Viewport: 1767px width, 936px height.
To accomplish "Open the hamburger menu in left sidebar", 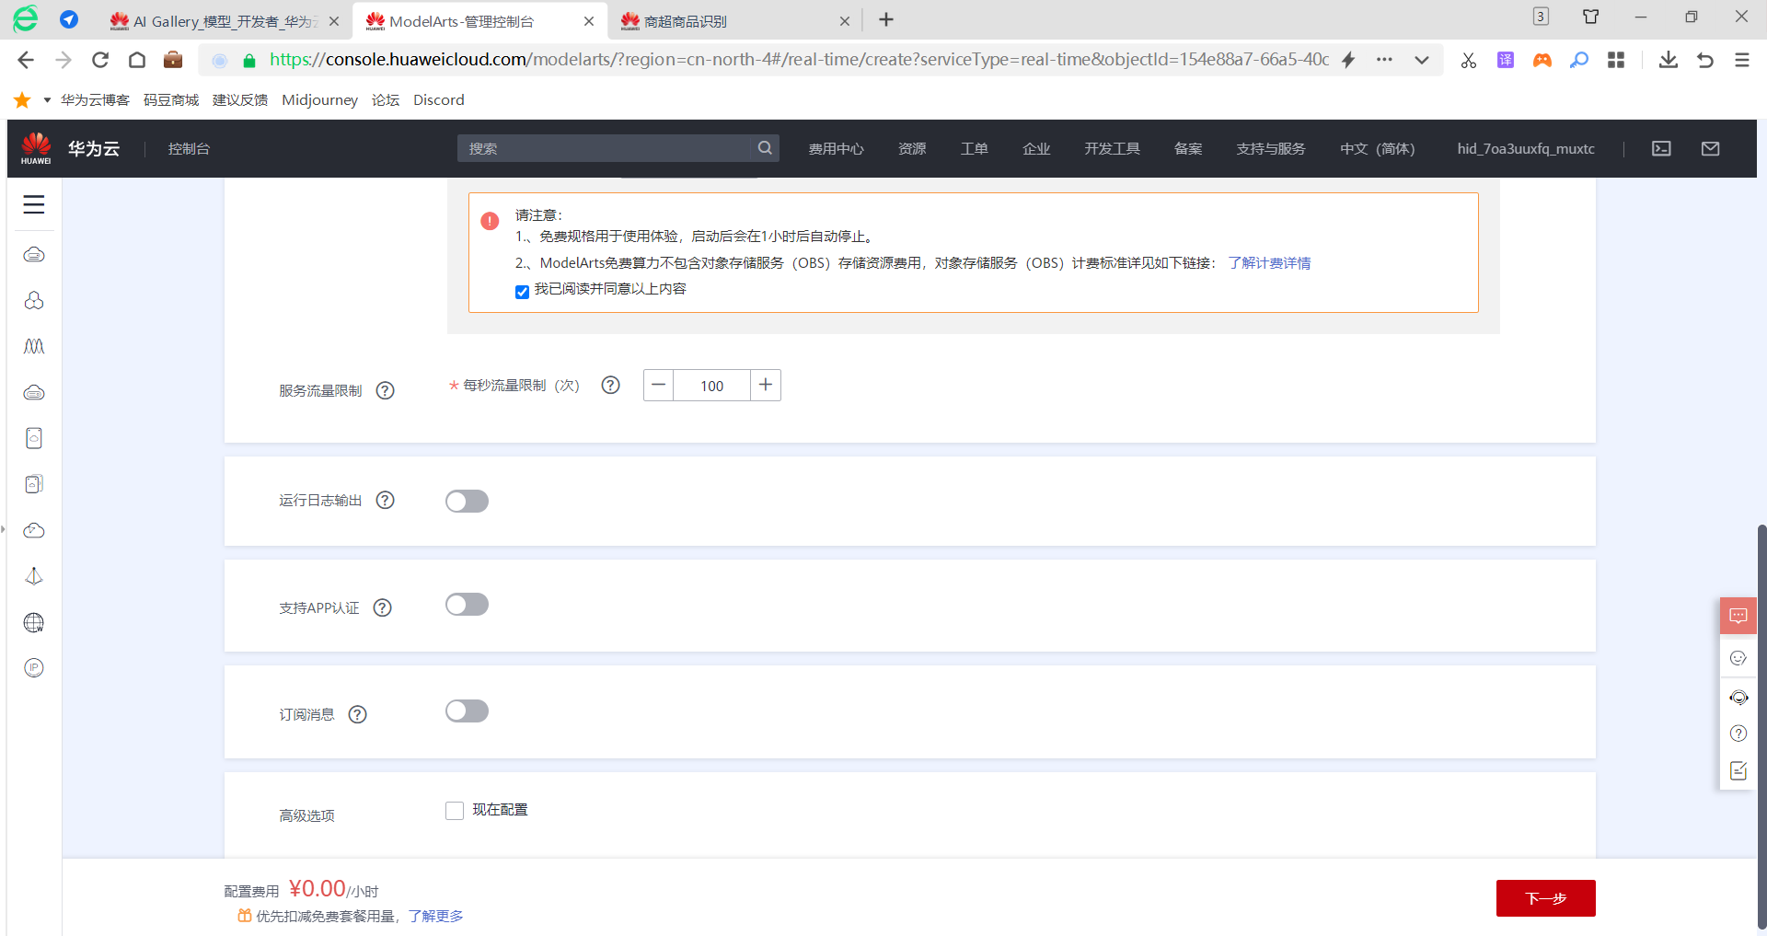I will coord(34,204).
